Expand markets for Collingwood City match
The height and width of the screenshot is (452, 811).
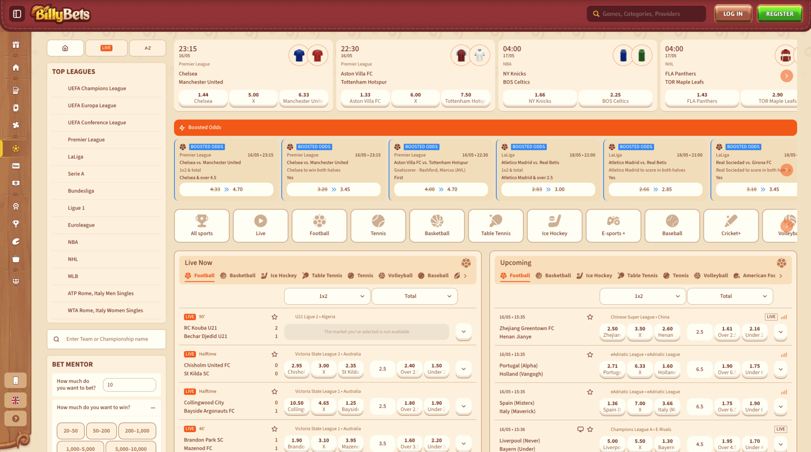[x=463, y=406]
